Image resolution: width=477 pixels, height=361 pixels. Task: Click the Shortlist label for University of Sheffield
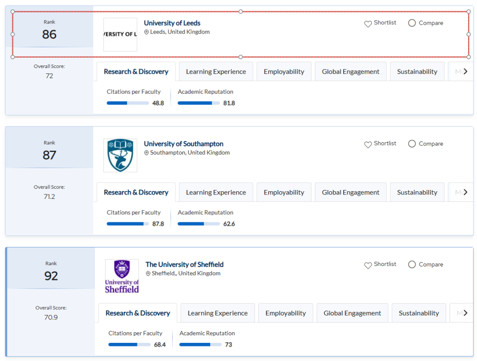click(x=385, y=264)
